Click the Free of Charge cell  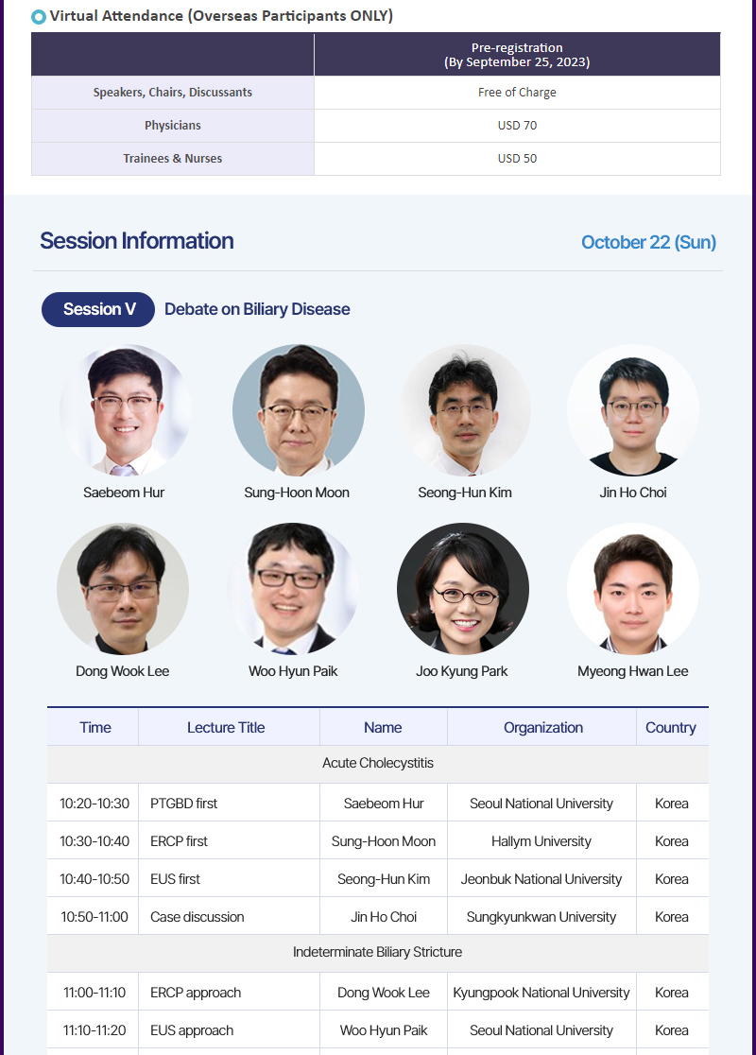(x=517, y=93)
